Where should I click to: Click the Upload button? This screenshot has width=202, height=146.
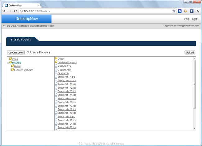[190, 52]
